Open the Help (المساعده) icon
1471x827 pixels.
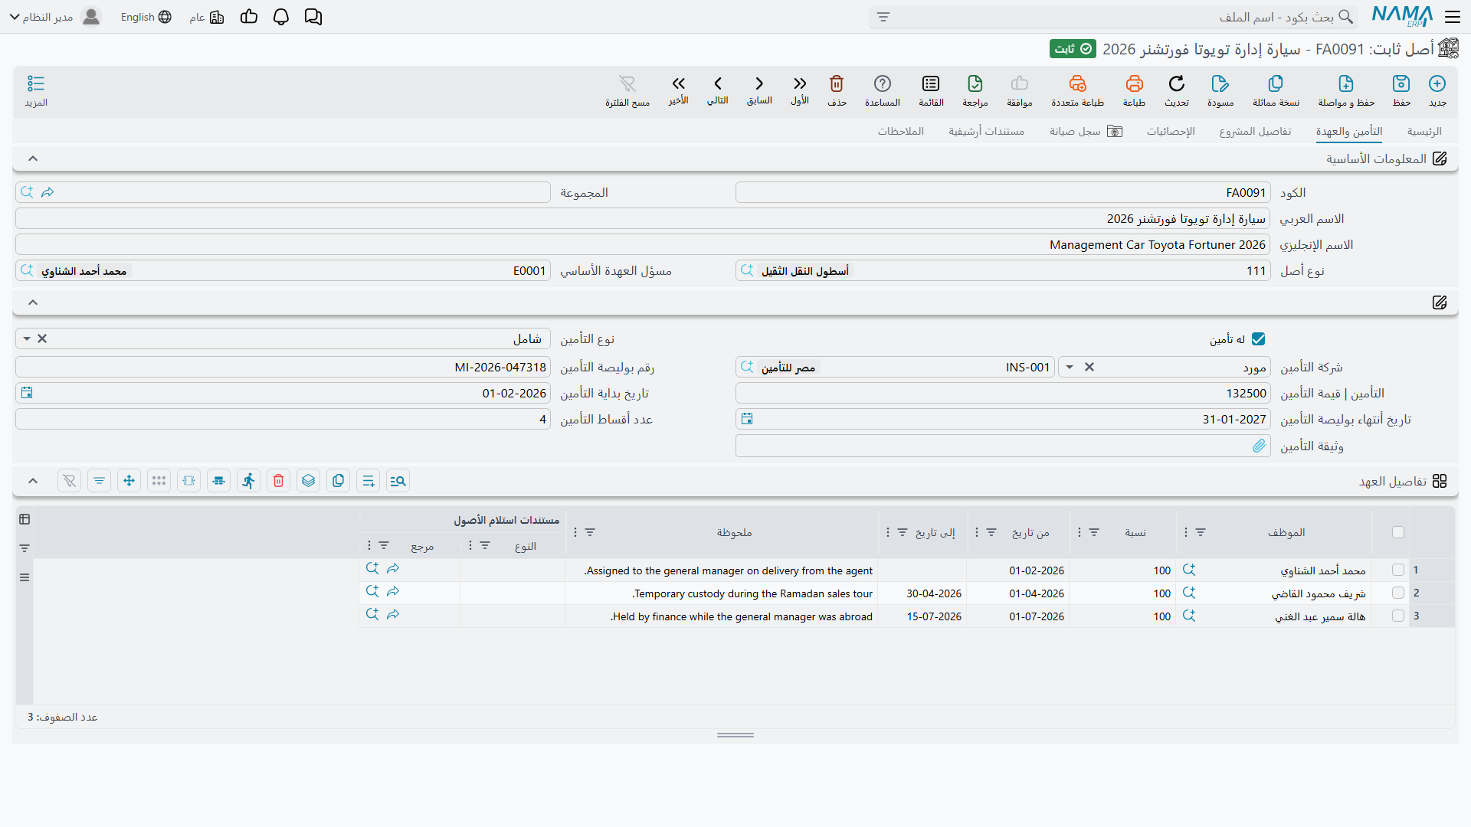[883, 83]
